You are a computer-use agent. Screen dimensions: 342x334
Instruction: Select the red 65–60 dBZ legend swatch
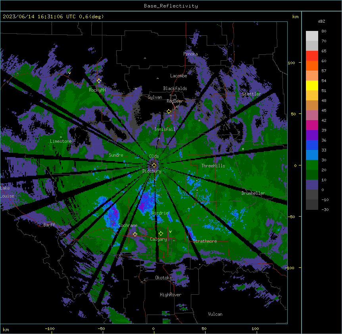312,56
